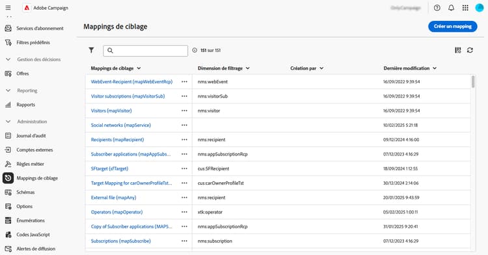Open WebEvent-Recipient (mapWebEventRcp) mapping
488x255 pixels.
click(131, 82)
